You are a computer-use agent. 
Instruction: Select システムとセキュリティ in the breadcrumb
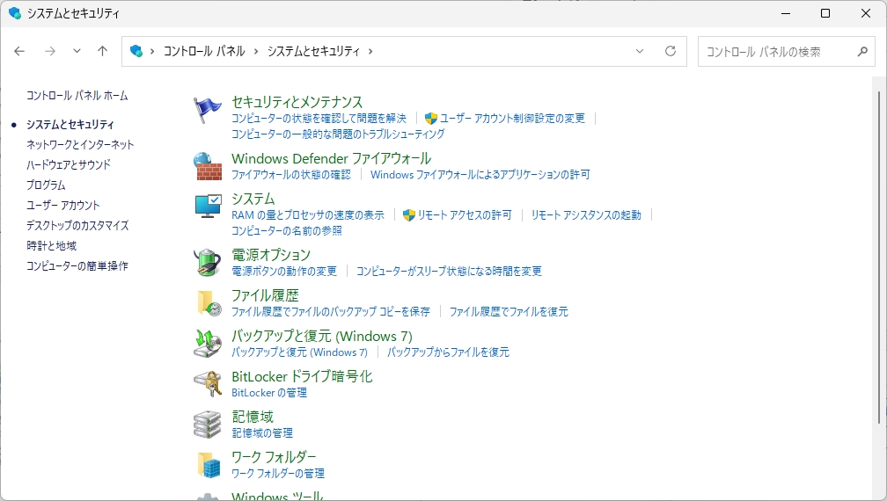[313, 51]
